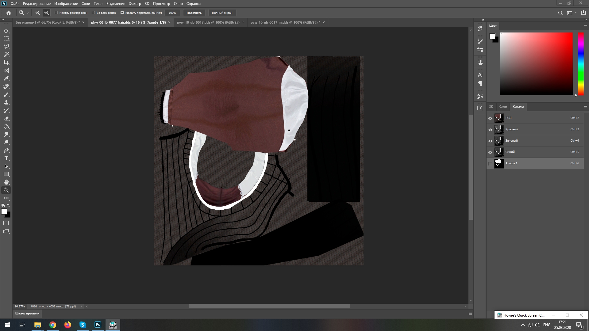589x331 pixels.
Task: Switch to the Layers panel tab
Action: coord(503,107)
